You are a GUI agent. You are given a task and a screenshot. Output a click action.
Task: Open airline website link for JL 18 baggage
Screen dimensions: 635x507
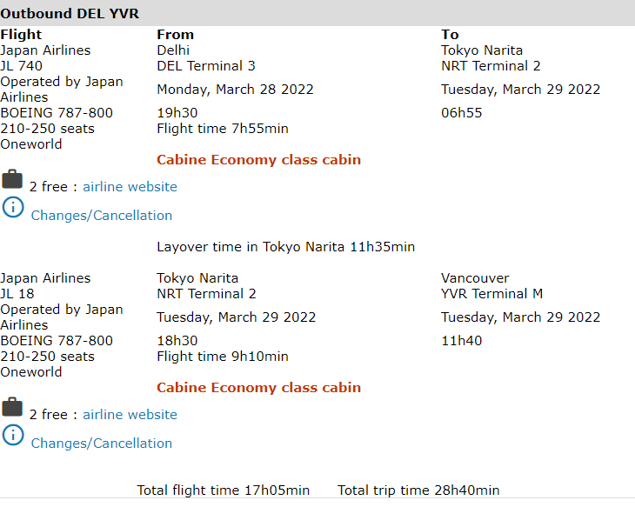(x=130, y=415)
